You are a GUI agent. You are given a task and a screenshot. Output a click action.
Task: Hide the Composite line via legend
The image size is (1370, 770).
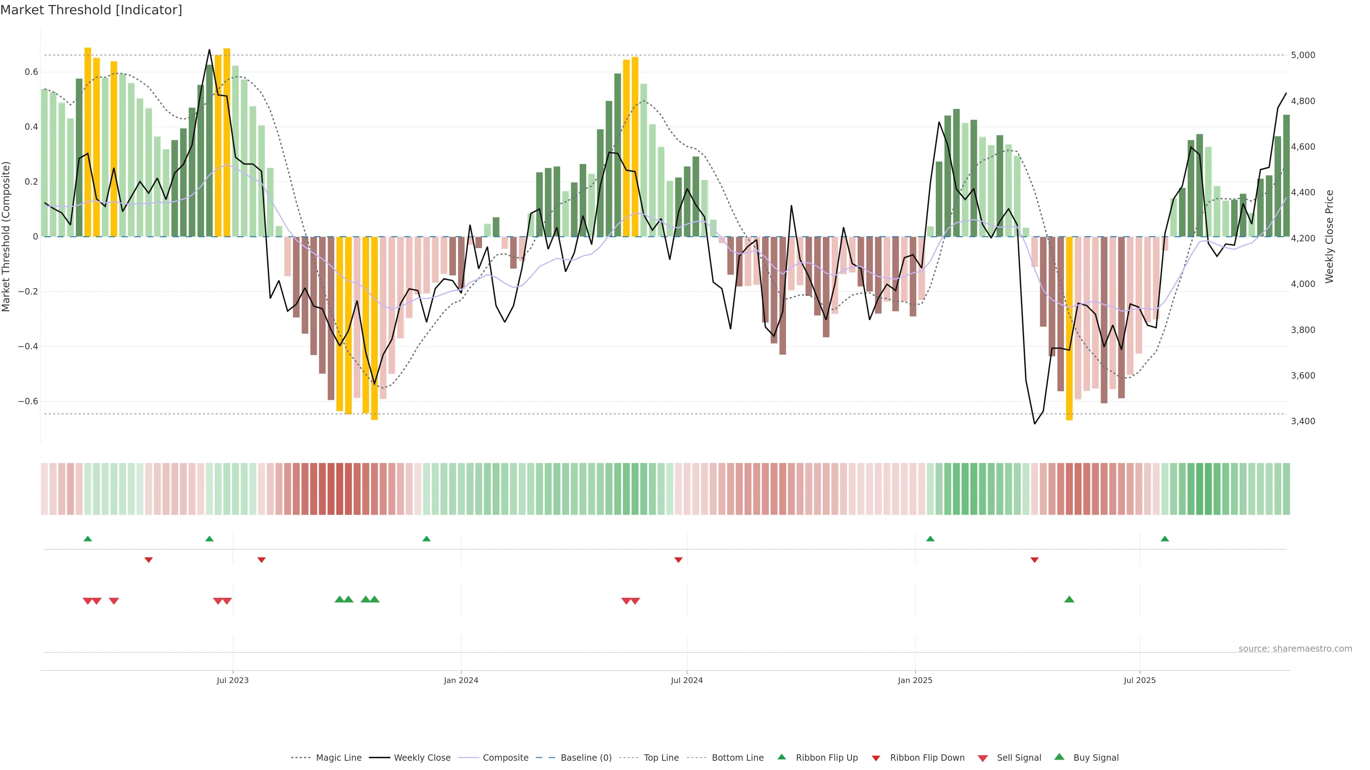505,758
